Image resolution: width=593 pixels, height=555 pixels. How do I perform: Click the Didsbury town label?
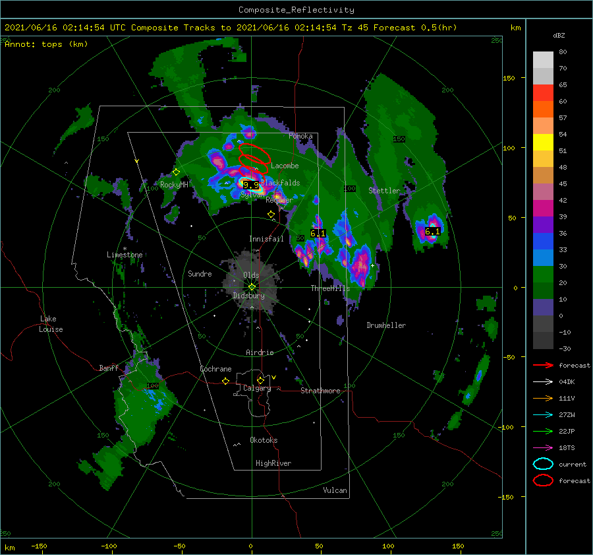(x=248, y=296)
